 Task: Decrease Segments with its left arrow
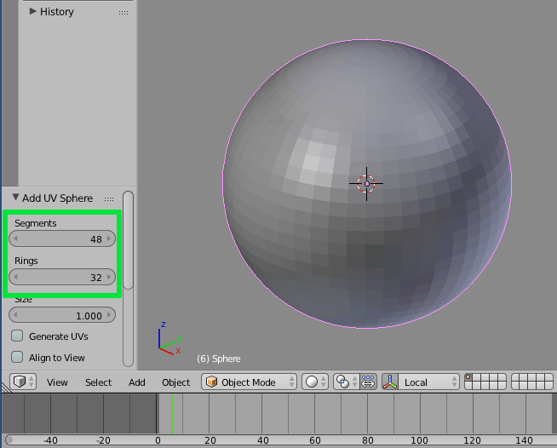[15, 238]
